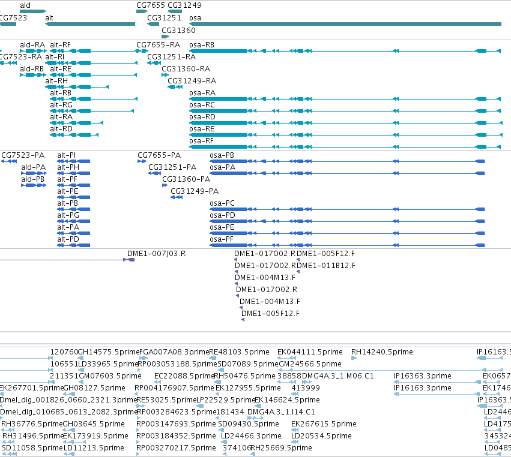
Task: Open the osa-RE transcript
Action: 202,129
